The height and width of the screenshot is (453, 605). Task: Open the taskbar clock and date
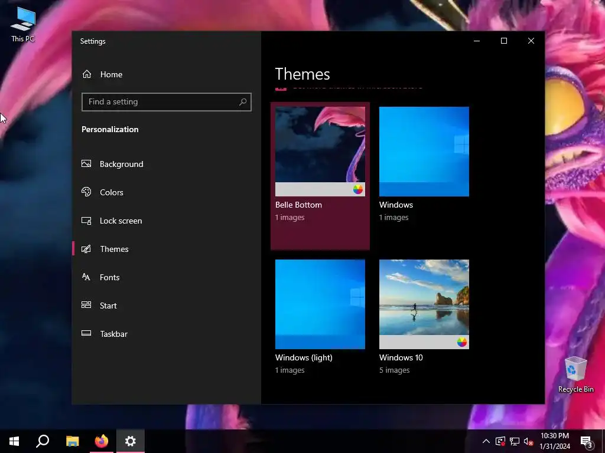[x=555, y=441]
